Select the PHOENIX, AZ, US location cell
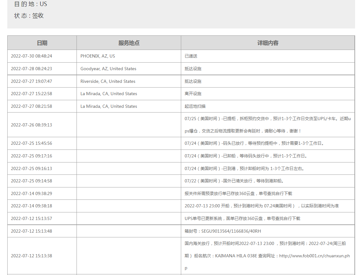Image resolution: width=363 pixels, height=275 pixels. coord(98,56)
